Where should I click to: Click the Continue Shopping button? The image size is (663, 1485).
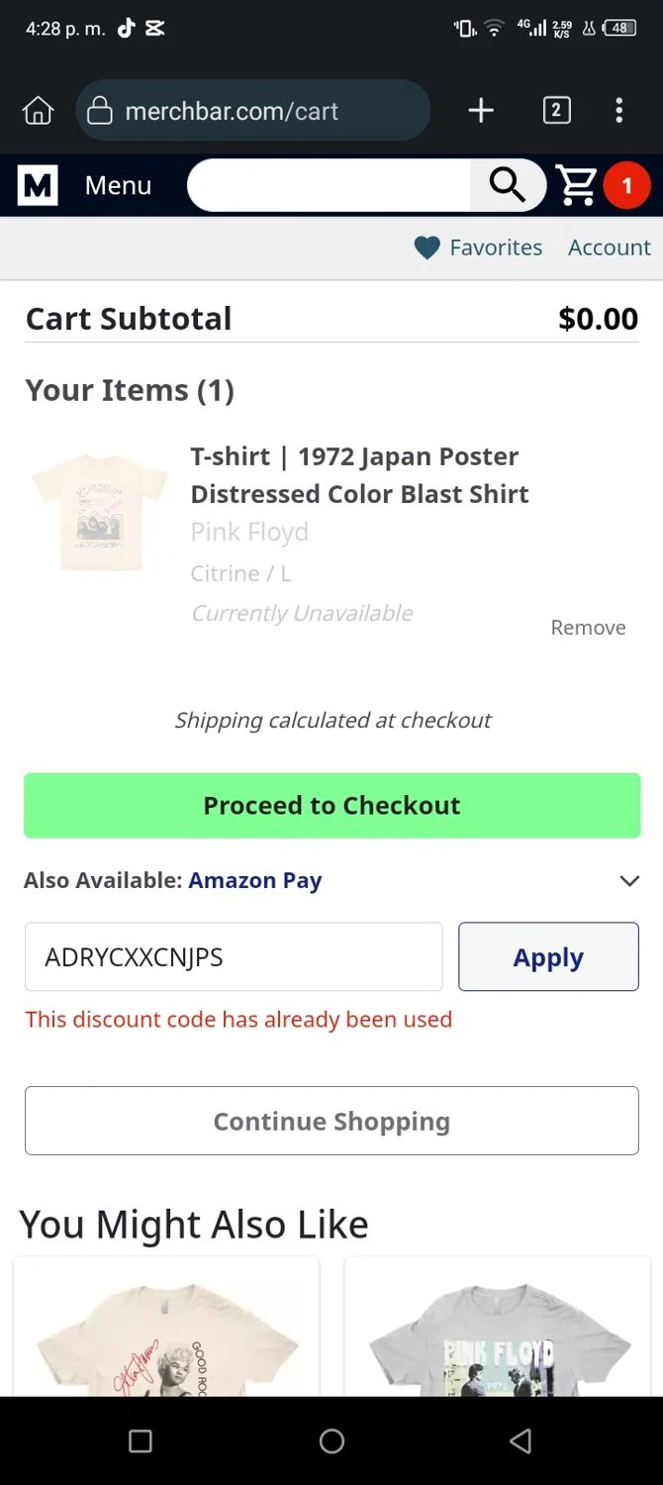331,1121
